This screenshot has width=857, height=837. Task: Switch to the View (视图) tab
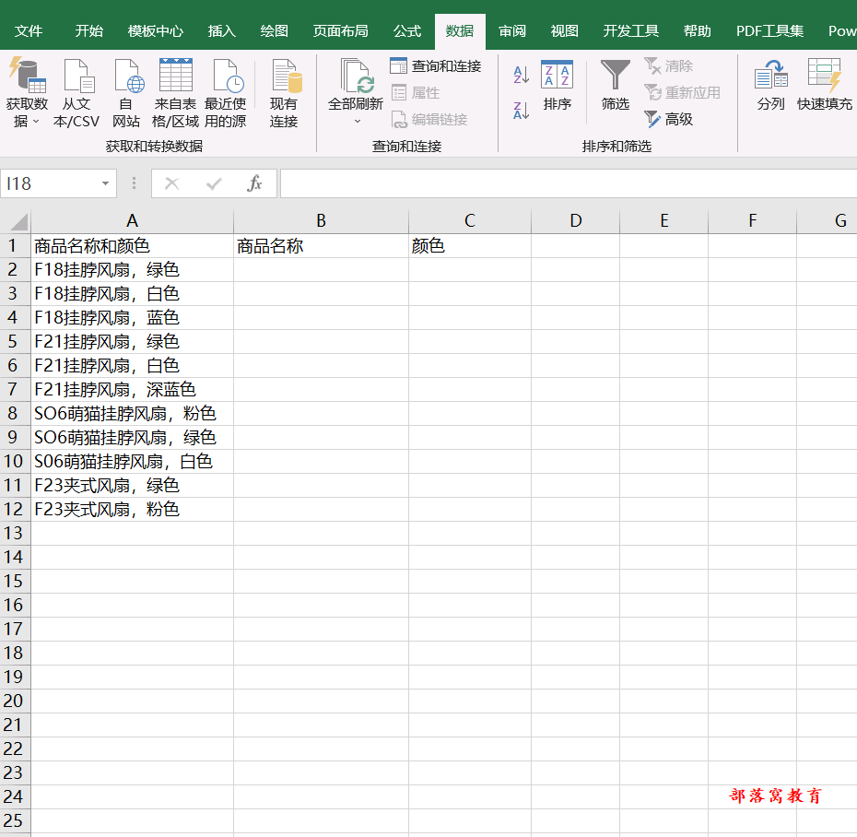pos(565,31)
